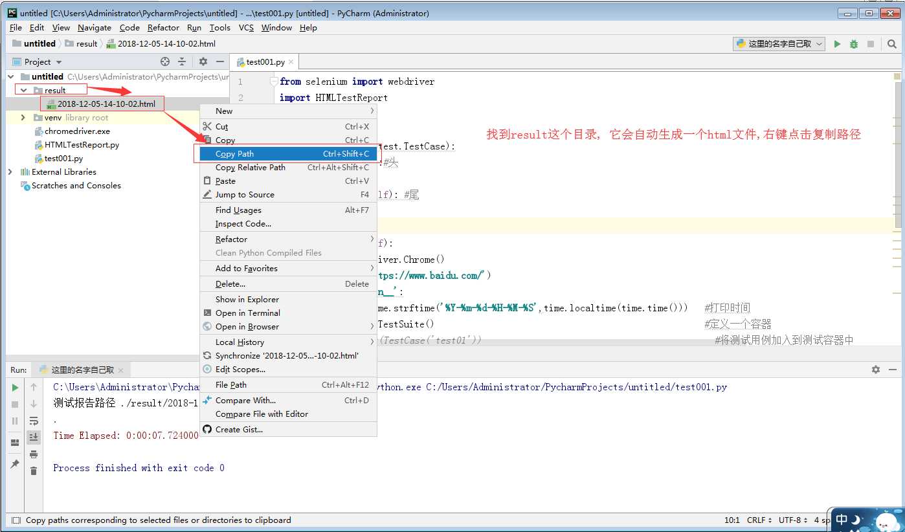Click Synchronize '2018-12-05...-10-02.html'
Viewport: 905px width, 532px height.
pos(289,356)
